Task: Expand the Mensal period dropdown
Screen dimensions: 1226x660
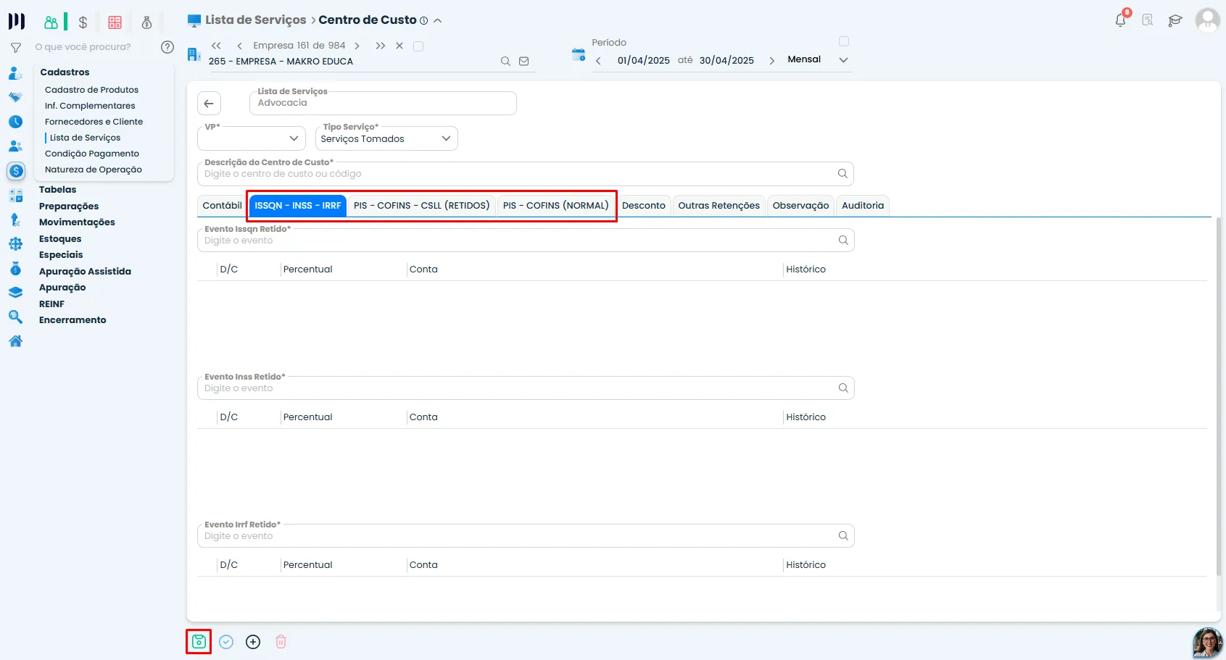Action: pyautogui.click(x=843, y=60)
